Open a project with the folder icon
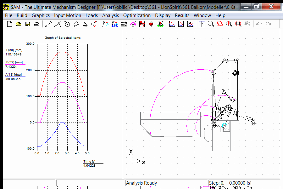Viewport: 283px width, 189px height. pos(19,24)
